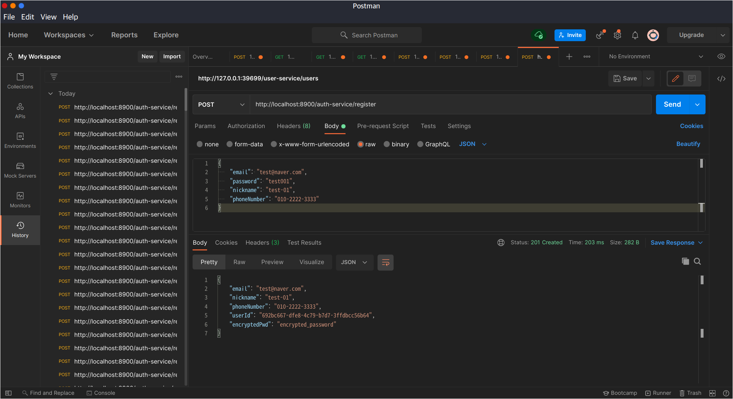Copy response body using the copy icon
The width and height of the screenshot is (733, 399).
click(x=685, y=261)
